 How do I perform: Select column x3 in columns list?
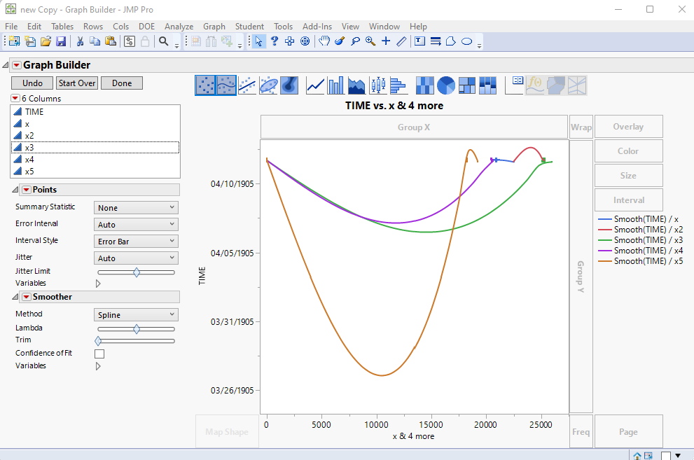pyautogui.click(x=95, y=147)
